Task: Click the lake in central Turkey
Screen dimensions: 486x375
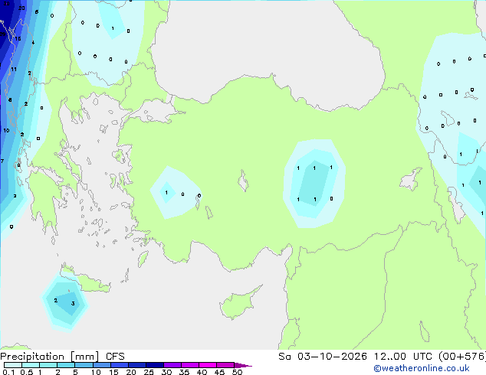Action: [x=243, y=181]
